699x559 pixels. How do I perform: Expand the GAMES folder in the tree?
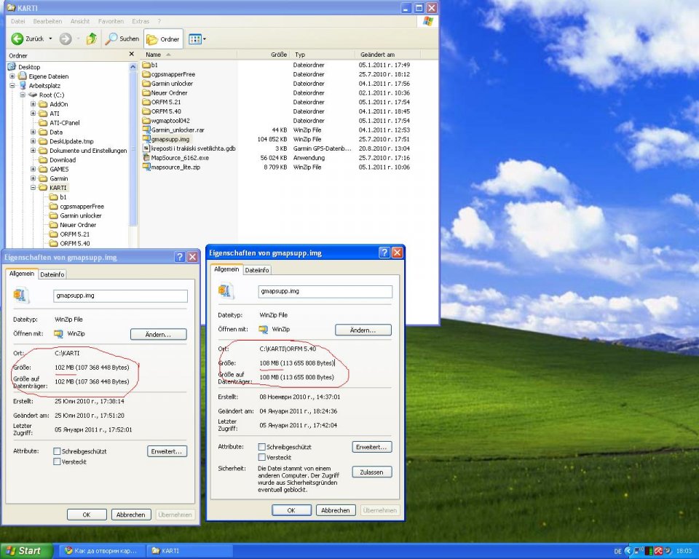pyautogui.click(x=33, y=169)
